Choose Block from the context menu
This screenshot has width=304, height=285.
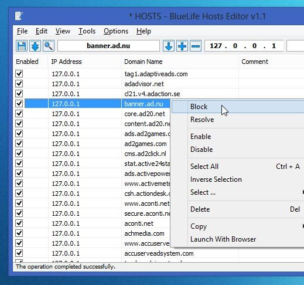[x=238, y=107]
